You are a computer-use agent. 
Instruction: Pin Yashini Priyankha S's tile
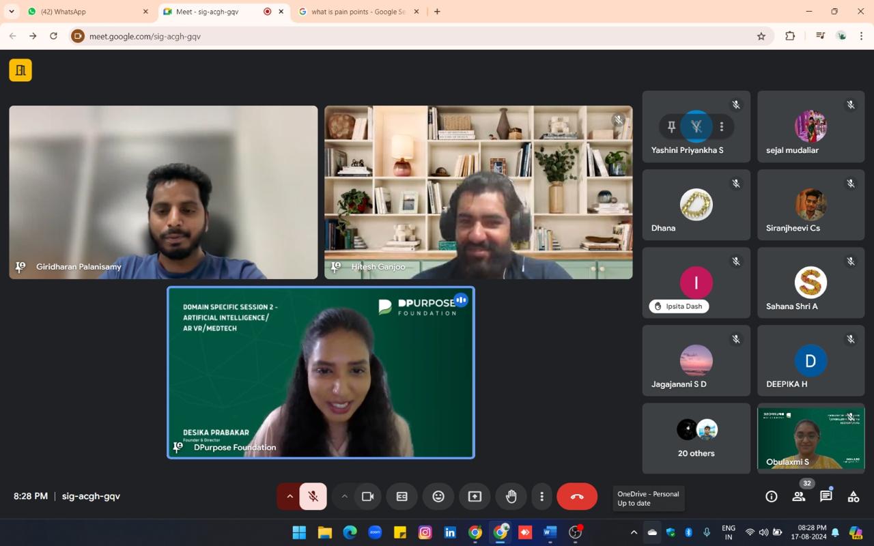pos(671,126)
